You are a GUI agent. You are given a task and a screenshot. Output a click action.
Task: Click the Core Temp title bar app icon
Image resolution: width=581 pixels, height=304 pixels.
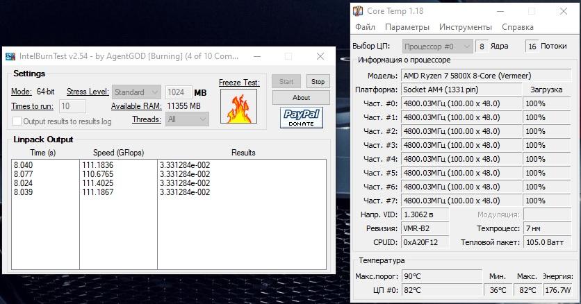tap(358, 11)
